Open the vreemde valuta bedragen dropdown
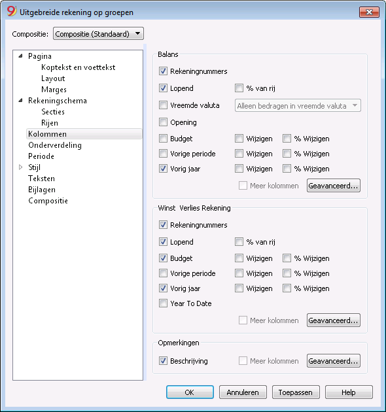386x412 pixels. coord(298,106)
